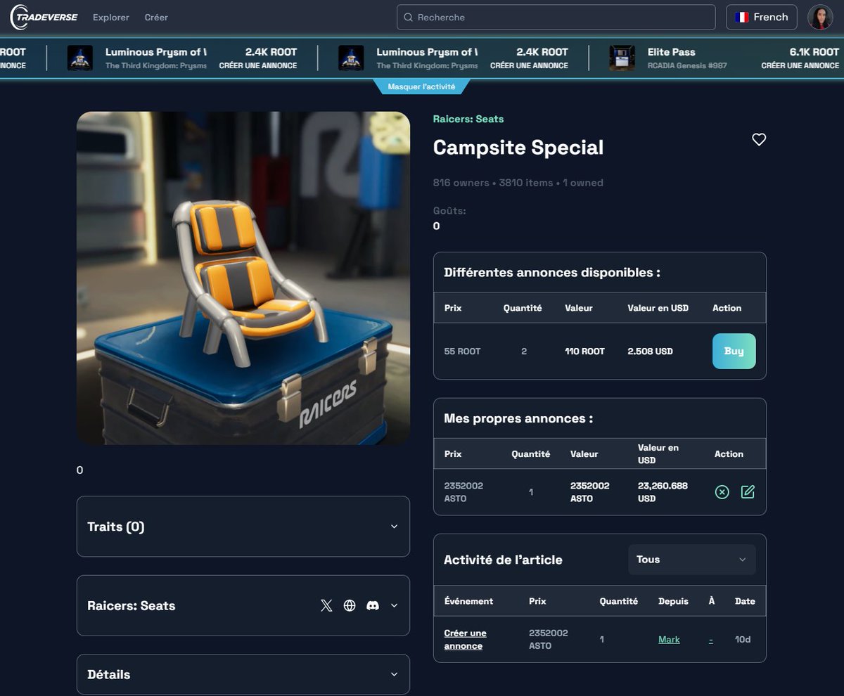Viewport: 844px width, 696px height.
Task: Click the dash link in the À column
Action: point(711,640)
